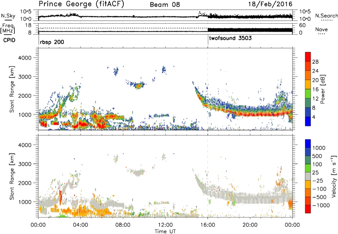Click the blue bottom of the Power color bar

click(x=308, y=122)
